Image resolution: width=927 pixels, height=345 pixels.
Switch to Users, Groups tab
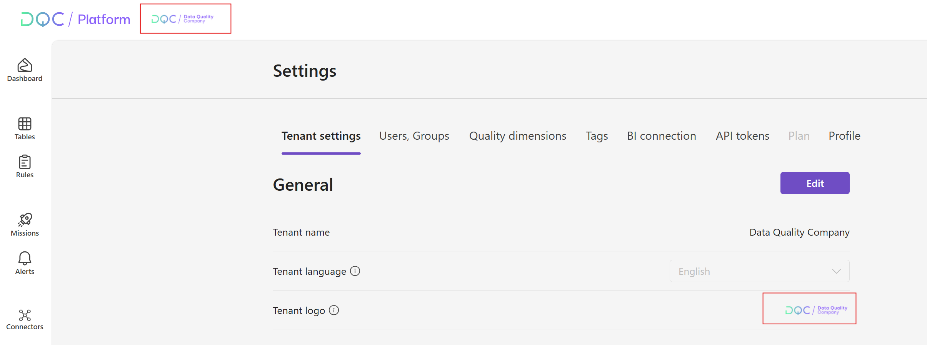pos(414,136)
